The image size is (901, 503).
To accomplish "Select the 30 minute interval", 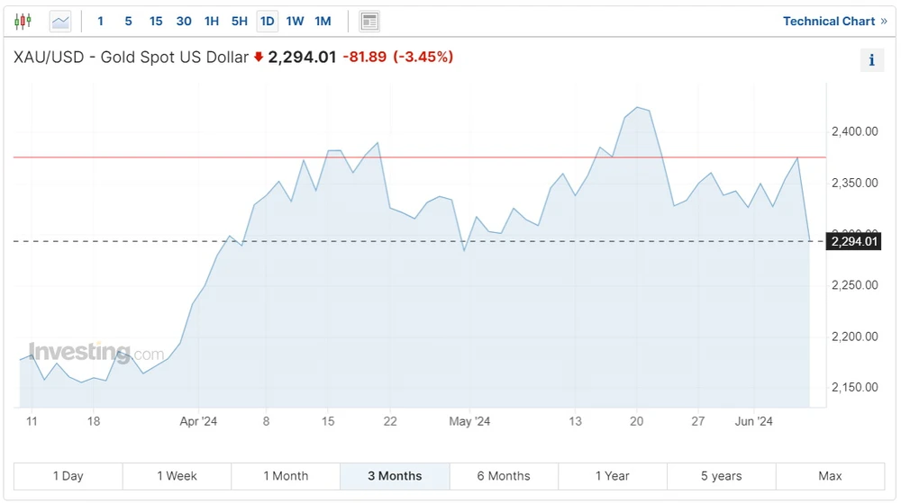I will [x=184, y=21].
